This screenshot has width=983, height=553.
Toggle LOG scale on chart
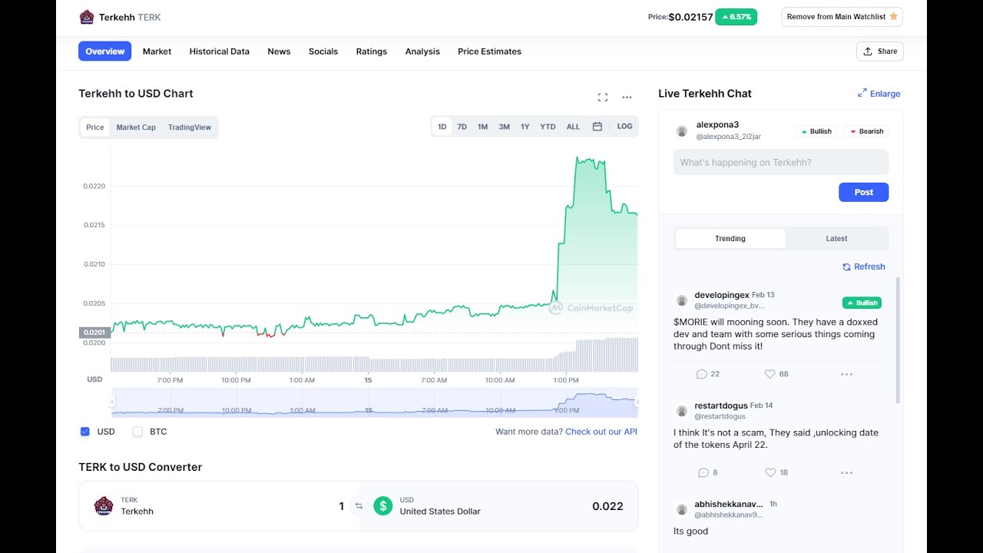coord(625,127)
